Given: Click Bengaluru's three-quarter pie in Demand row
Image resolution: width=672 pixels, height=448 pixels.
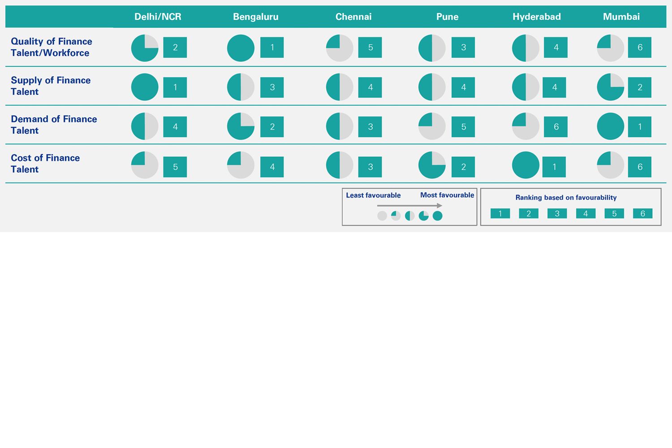Looking at the screenshot, I should 241,126.
